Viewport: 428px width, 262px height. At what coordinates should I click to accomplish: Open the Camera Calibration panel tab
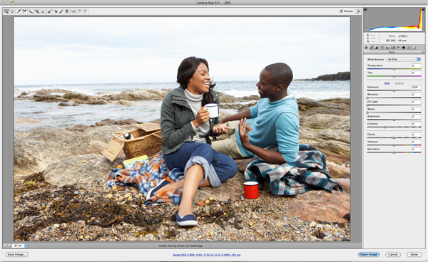[404, 48]
